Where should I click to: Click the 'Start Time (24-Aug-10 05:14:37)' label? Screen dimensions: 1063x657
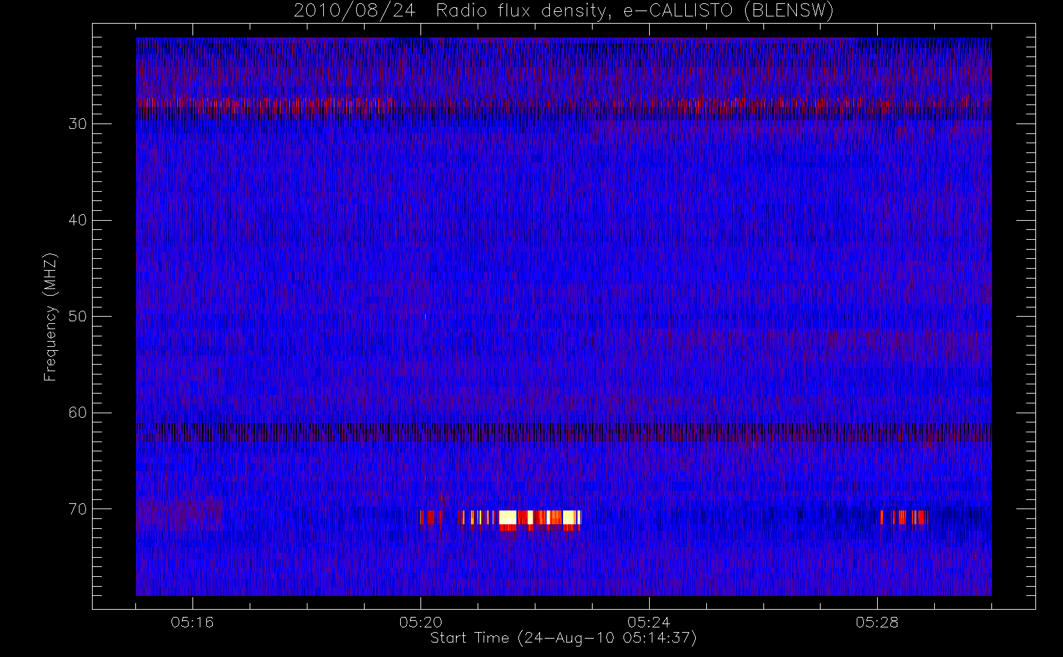pos(563,638)
